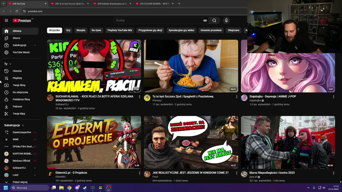342x192 pixels.
Task: Open Shorts from the sidebar
Action: tap(20, 38)
